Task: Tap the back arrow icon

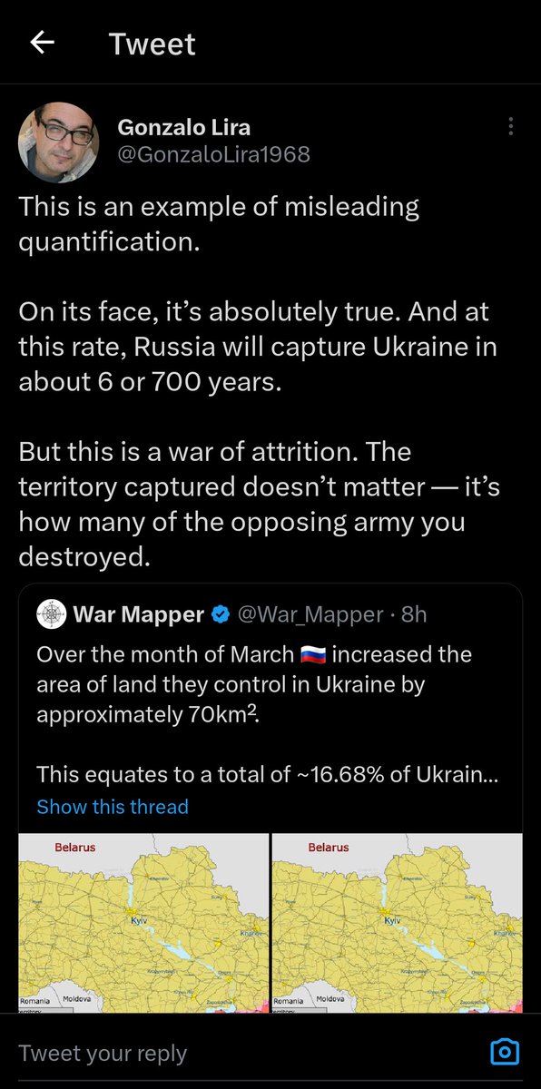Action: 42,43
